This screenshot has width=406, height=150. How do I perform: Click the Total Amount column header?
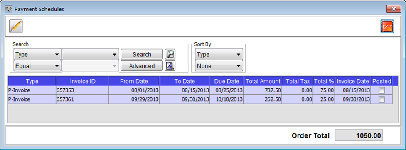coord(263,81)
